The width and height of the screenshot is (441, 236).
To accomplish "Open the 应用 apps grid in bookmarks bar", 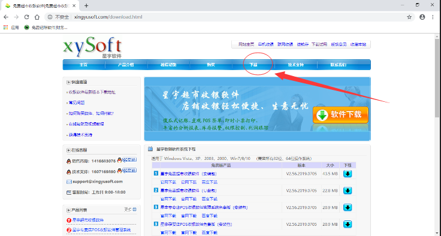I will pos(11,28).
